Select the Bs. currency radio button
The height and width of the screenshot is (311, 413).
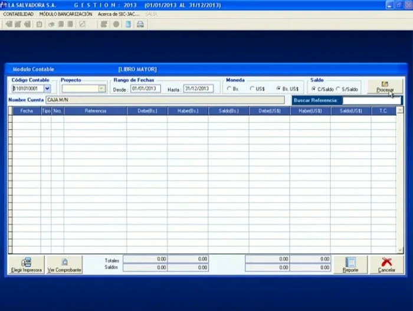click(x=229, y=89)
